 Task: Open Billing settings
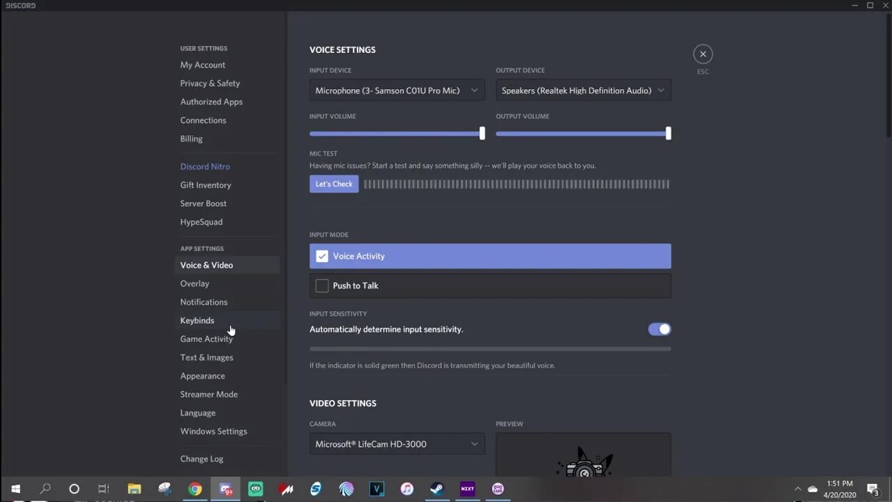pyautogui.click(x=192, y=139)
